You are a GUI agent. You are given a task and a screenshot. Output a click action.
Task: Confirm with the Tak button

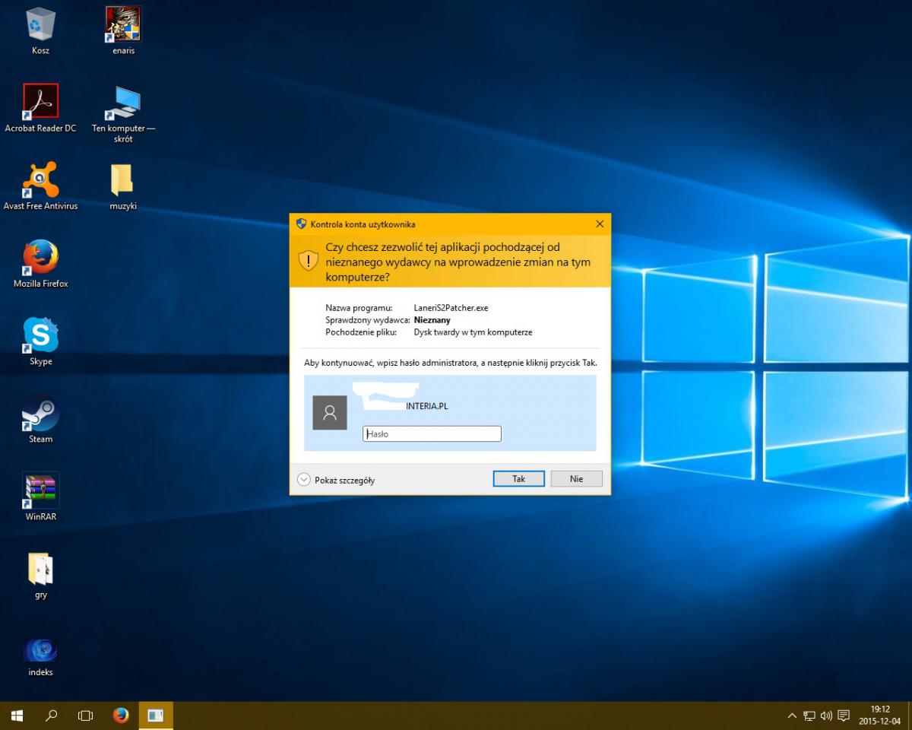(x=518, y=479)
